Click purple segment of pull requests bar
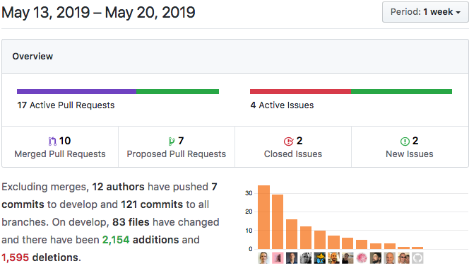 click(76, 92)
